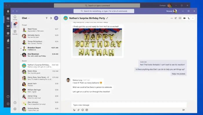Click Calendar icon in background window rail
The image size is (203, 115).
[x=8, y=34]
